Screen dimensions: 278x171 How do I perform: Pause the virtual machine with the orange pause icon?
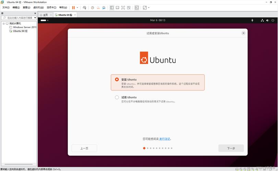pyautogui.click(x=73, y=8)
